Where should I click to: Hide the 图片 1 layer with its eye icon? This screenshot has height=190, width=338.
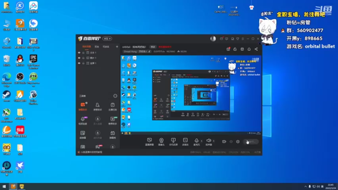point(79,58)
